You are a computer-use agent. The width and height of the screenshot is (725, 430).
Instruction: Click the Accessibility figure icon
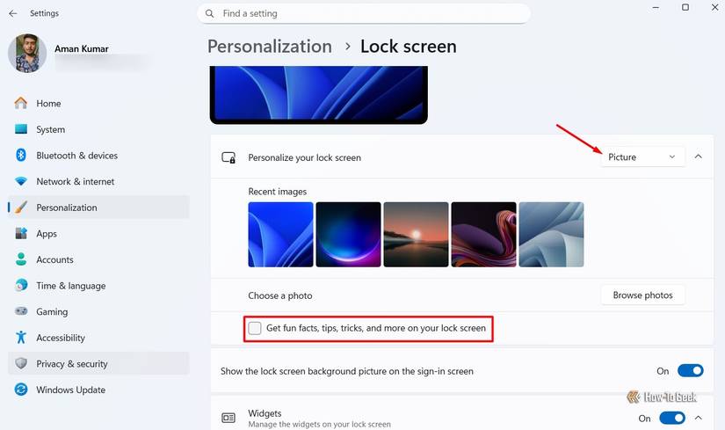coord(21,338)
